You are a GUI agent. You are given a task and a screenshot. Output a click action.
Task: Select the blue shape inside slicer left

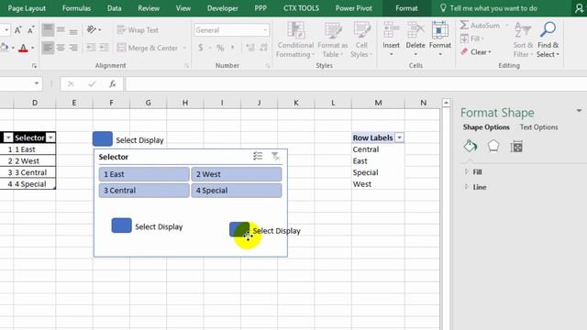122,225
